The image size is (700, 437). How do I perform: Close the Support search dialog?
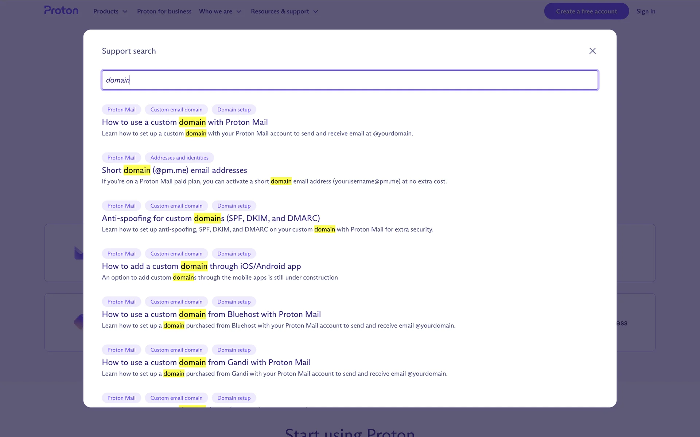(592, 51)
